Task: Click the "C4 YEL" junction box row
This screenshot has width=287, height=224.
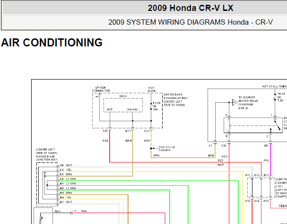Action: 66,170
